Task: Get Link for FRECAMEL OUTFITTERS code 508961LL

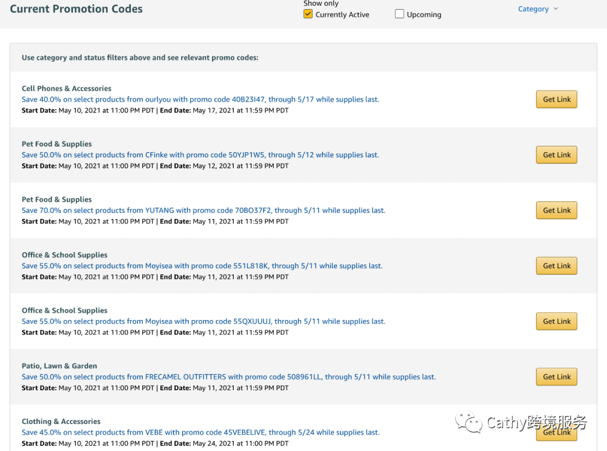Action: 556,377
